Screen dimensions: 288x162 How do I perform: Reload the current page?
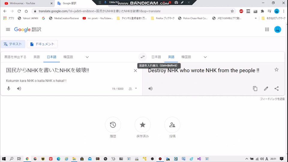[x=19, y=11]
